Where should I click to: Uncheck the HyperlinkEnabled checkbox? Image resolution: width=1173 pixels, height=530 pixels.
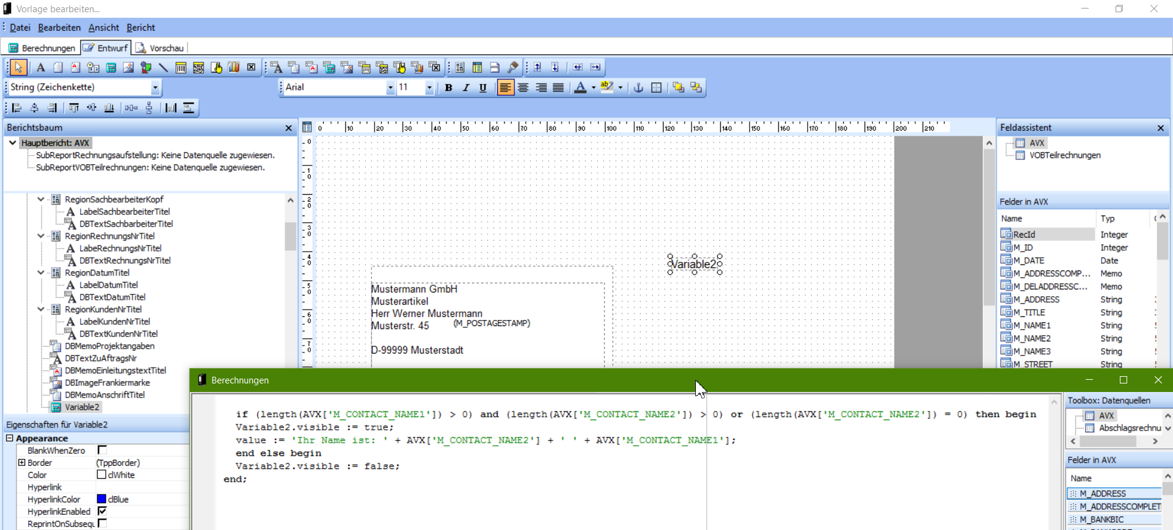click(102, 511)
